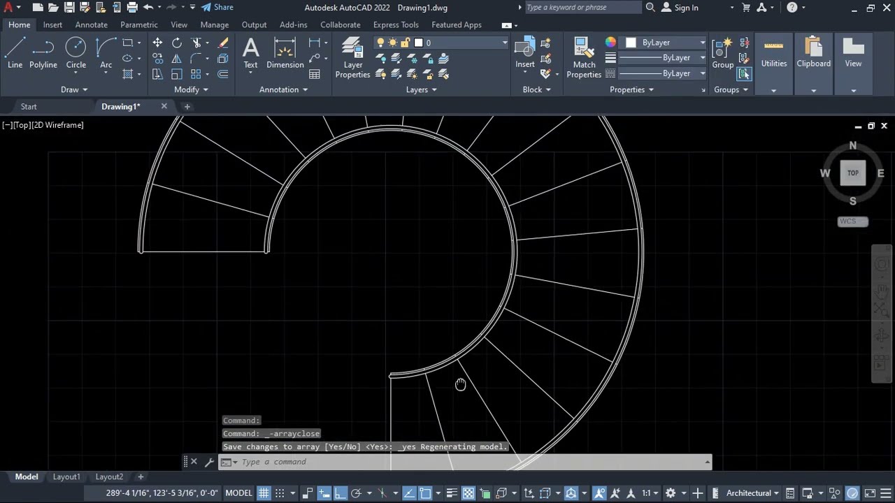Expand the Annotation panel
Image resolution: width=895 pixels, height=503 pixels.
click(x=283, y=89)
